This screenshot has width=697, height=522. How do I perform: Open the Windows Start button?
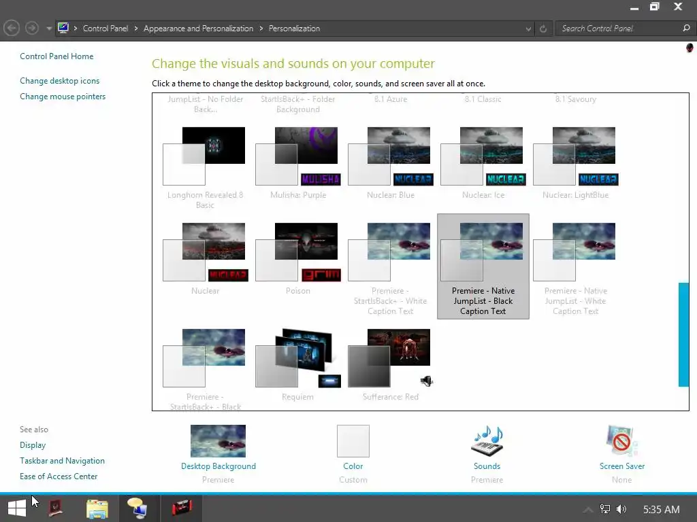(17, 508)
